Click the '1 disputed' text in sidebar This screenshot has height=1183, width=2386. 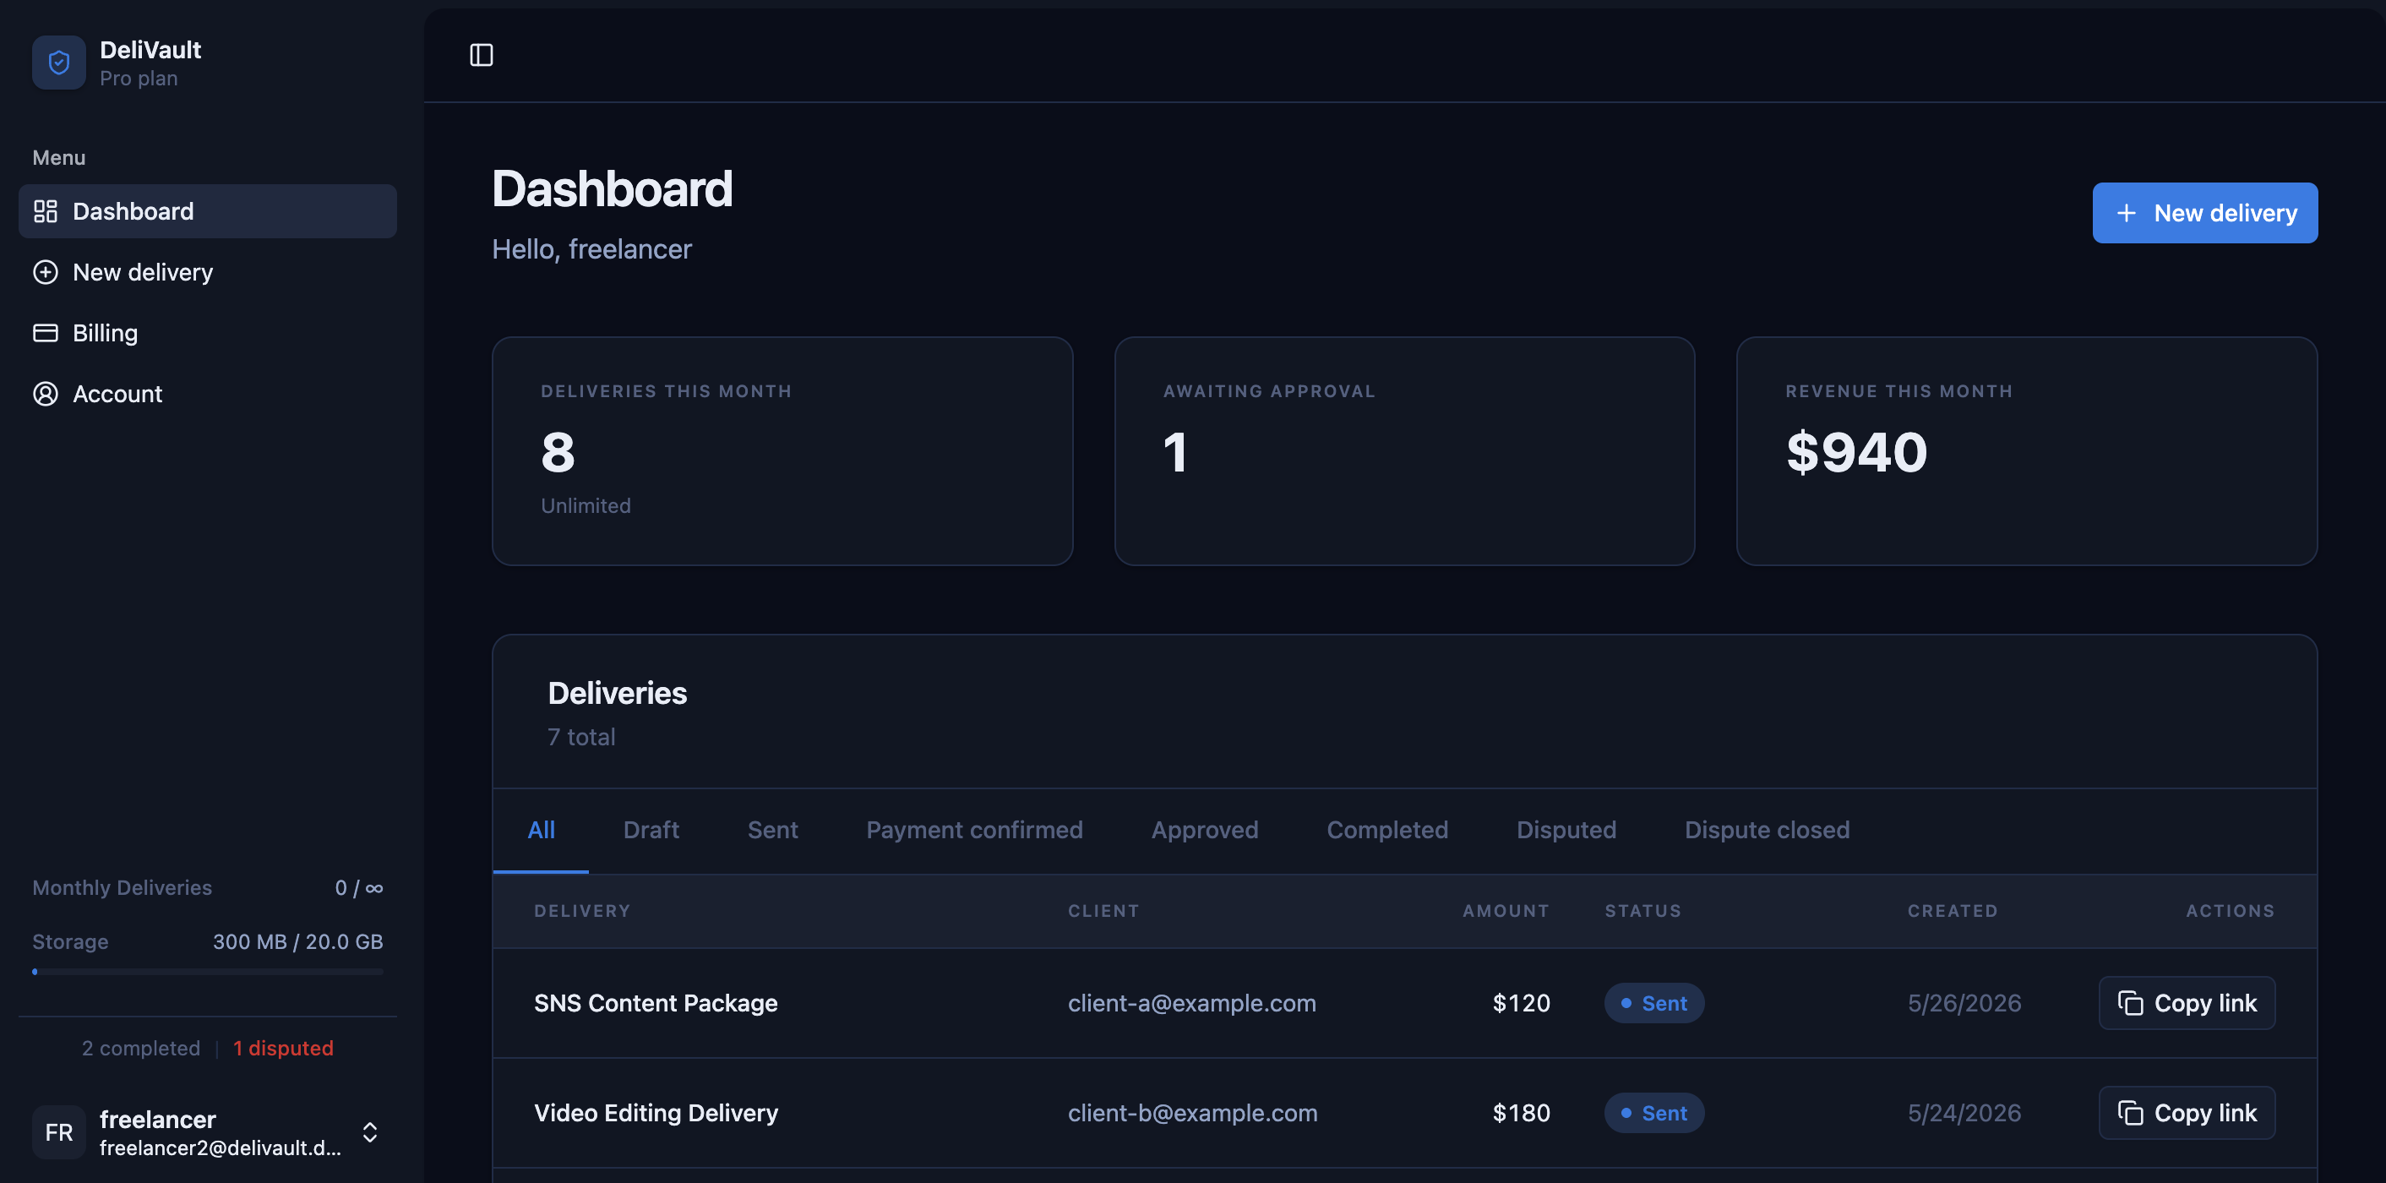(283, 1048)
